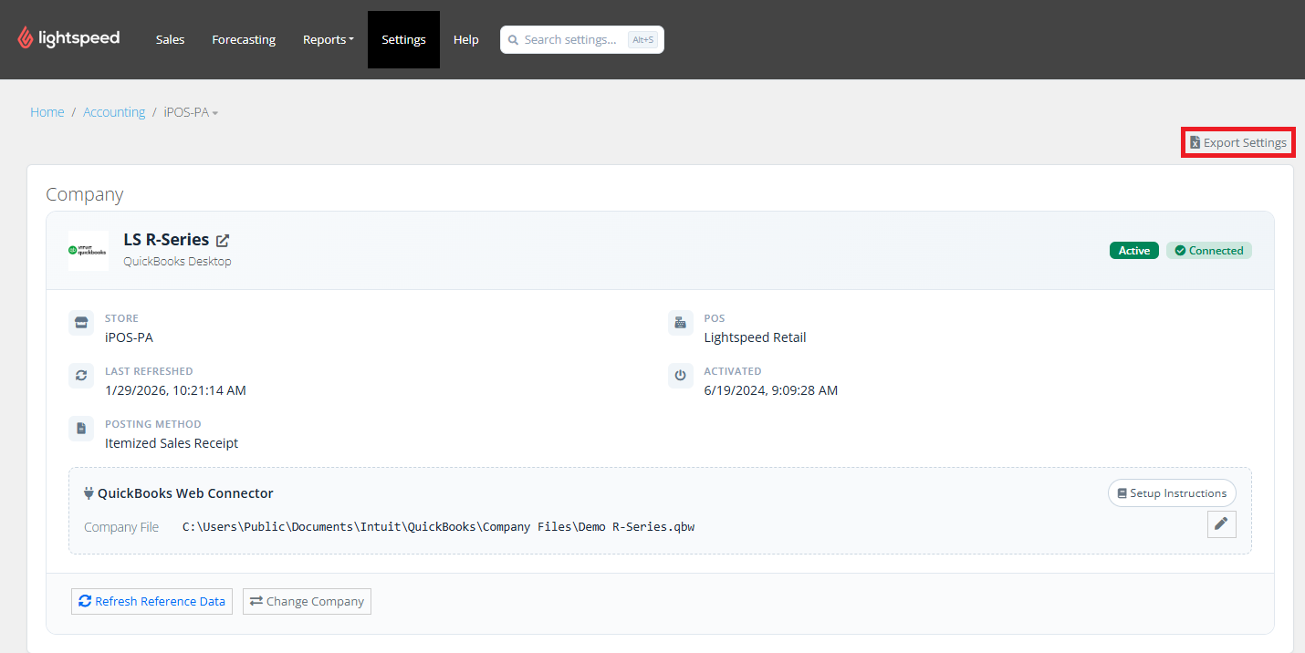The height and width of the screenshot is (653, 1305).
Task: Open Setup Instructions
Action: 1172,493
